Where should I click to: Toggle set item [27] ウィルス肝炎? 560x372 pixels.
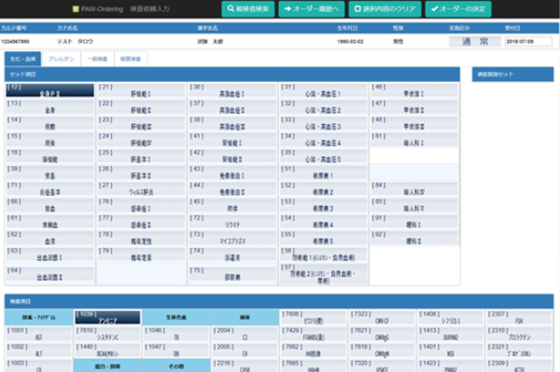tap(141, 188)
